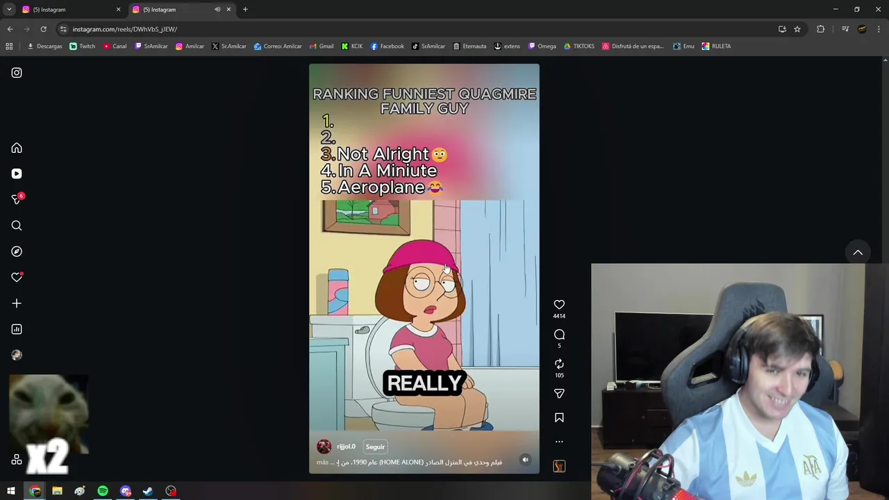
Task: Open Spotify from the taskbar
Action: [103, 492]
